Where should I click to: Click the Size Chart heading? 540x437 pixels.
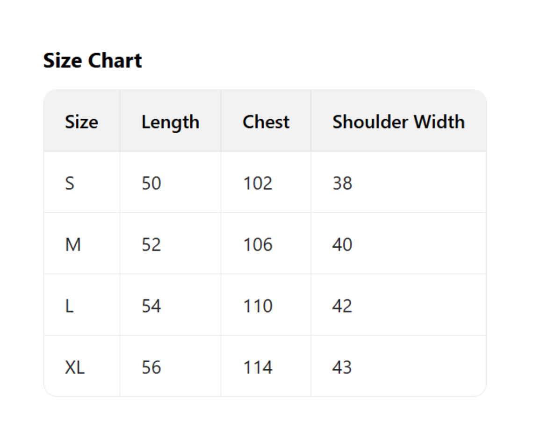point(93,61)
